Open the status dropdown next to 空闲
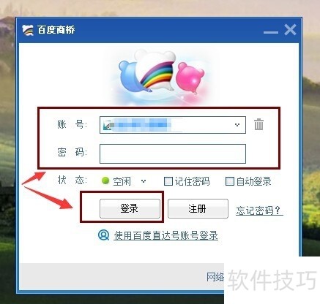Screen dimensions: 320x304 [x=144, y=181]
